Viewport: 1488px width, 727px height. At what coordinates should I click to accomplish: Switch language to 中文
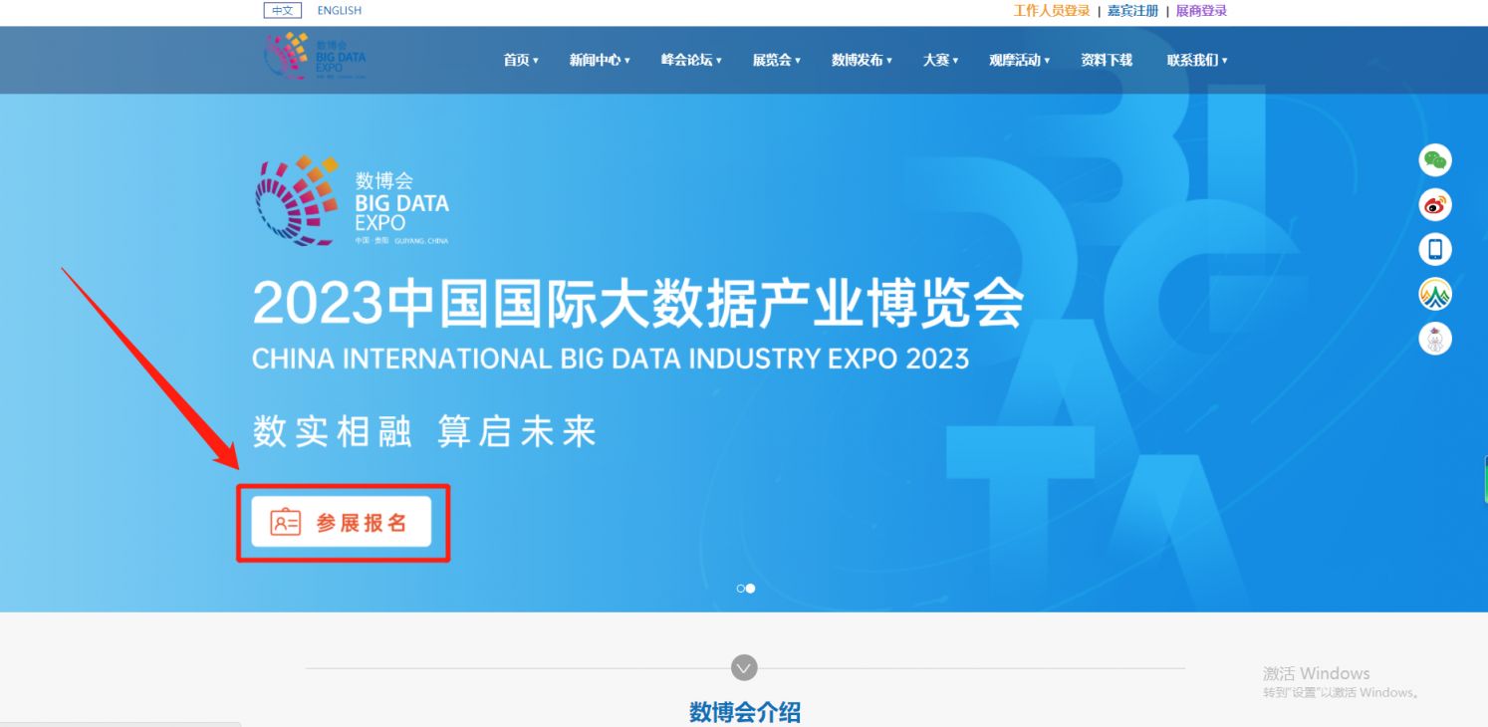click(282, 11)
